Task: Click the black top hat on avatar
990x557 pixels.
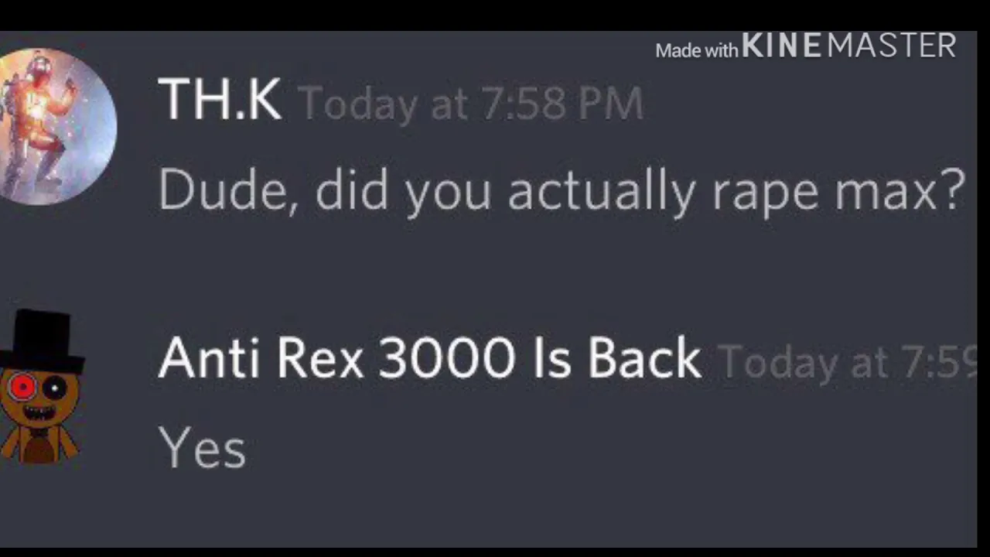Action: 42,341
